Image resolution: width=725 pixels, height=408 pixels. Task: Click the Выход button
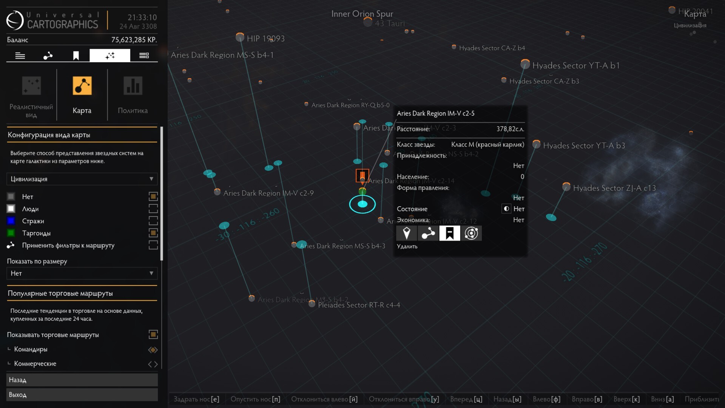tap(82, 395)
